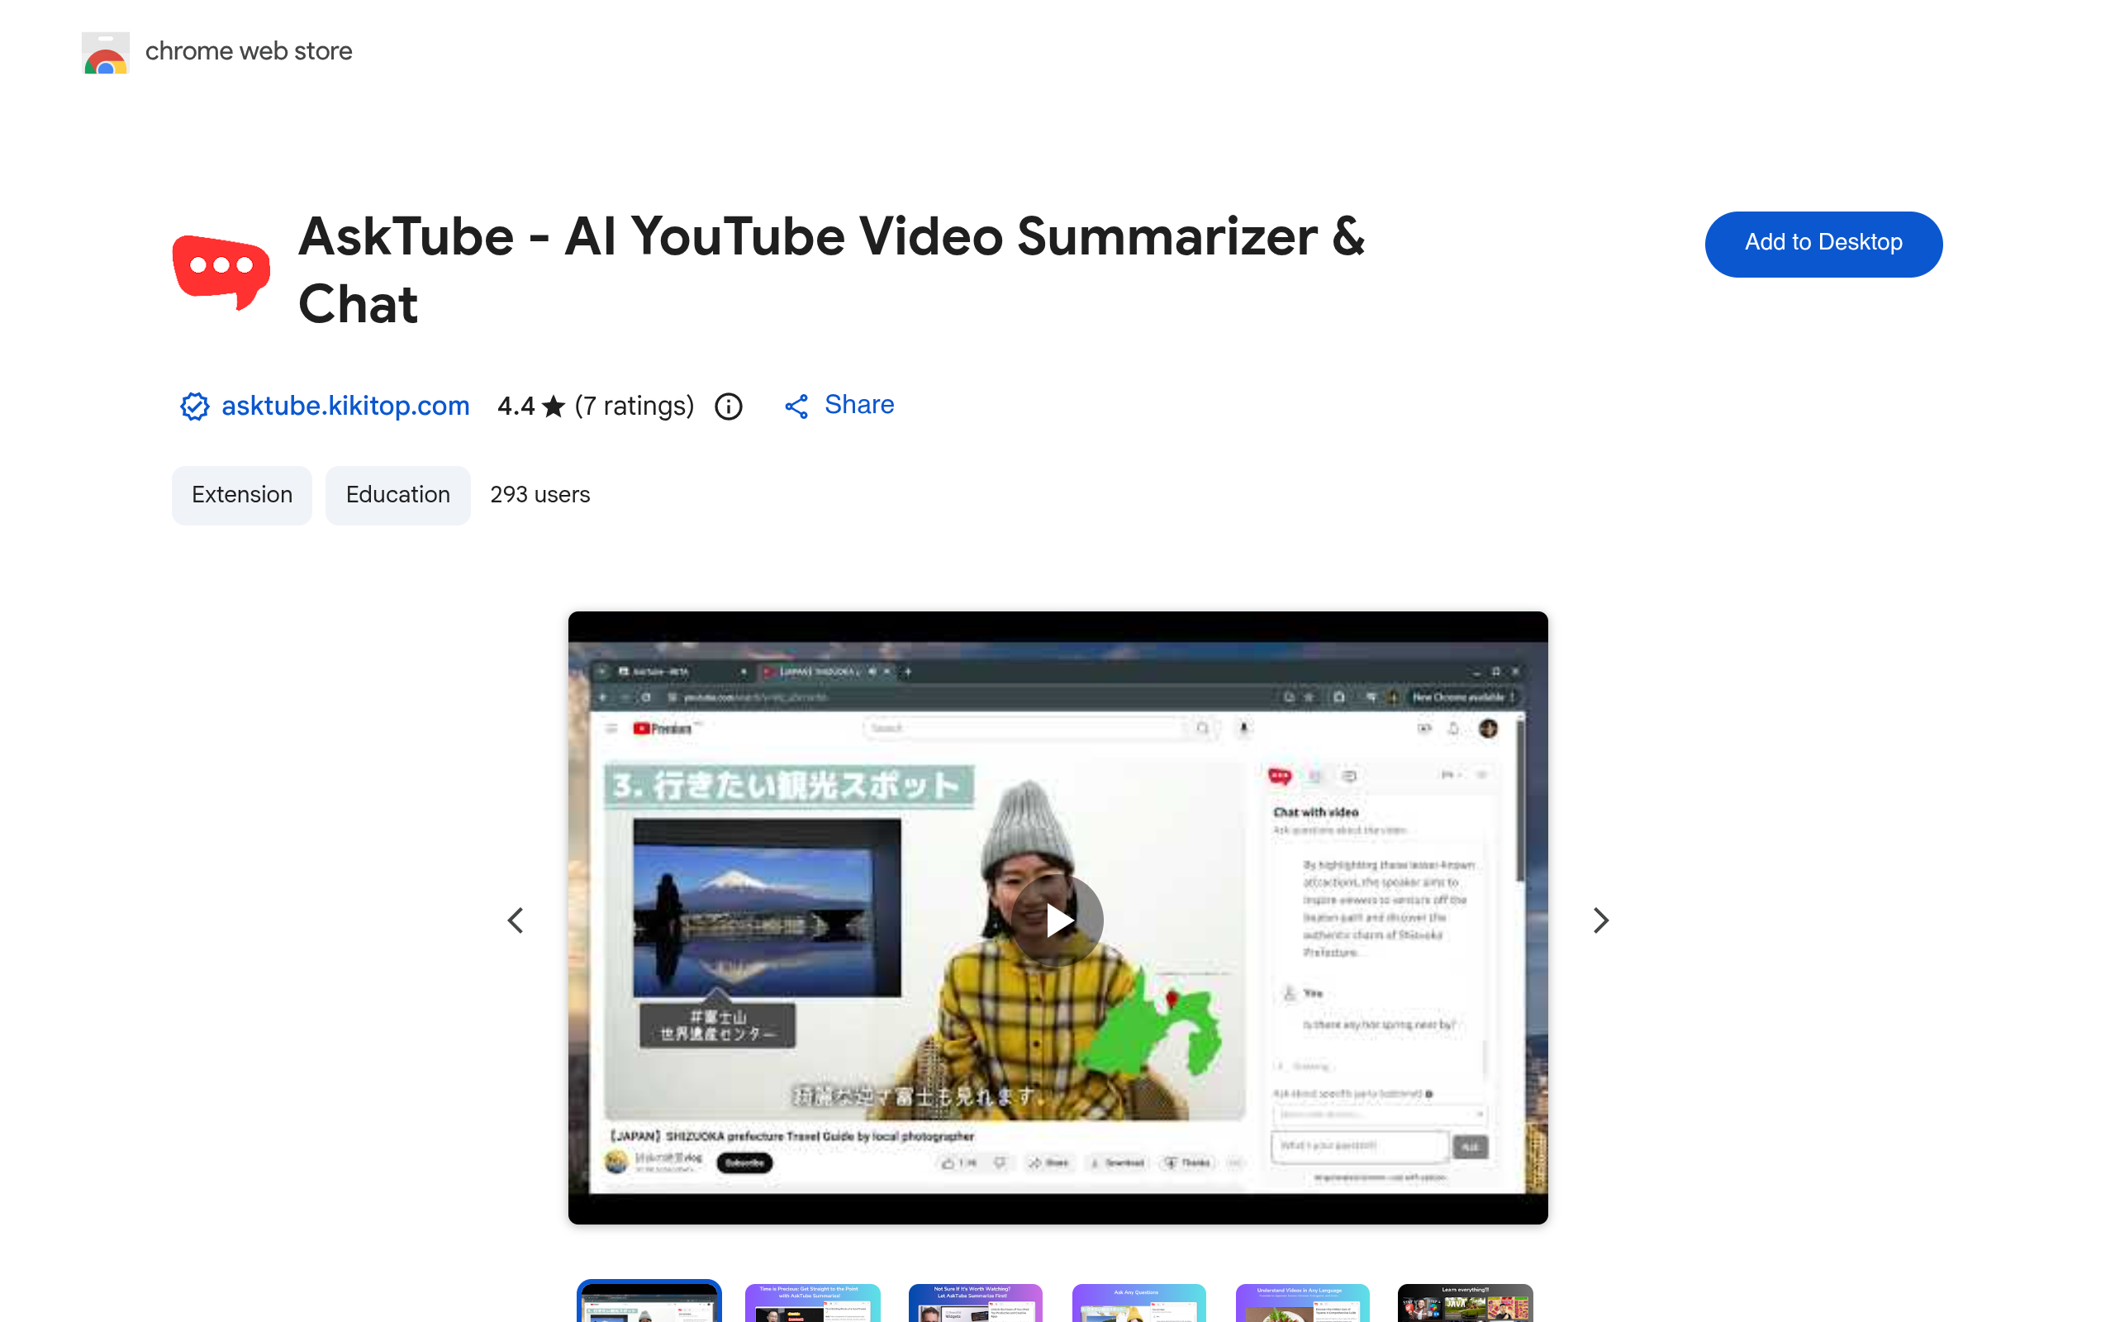Click the 4.4 star rating
The height and width of the screenshot is (1322, 2115).
pos(531,406)
